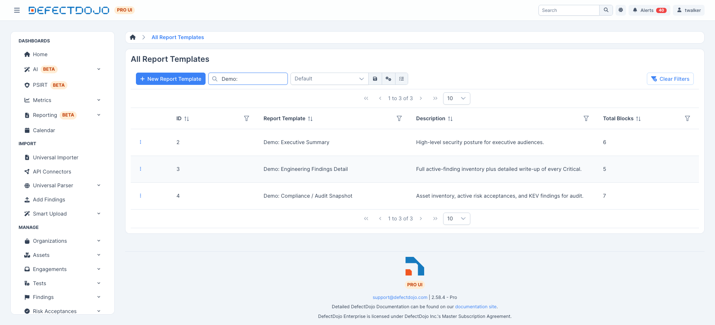Sort by Report Template column

(x=310, y=119)
